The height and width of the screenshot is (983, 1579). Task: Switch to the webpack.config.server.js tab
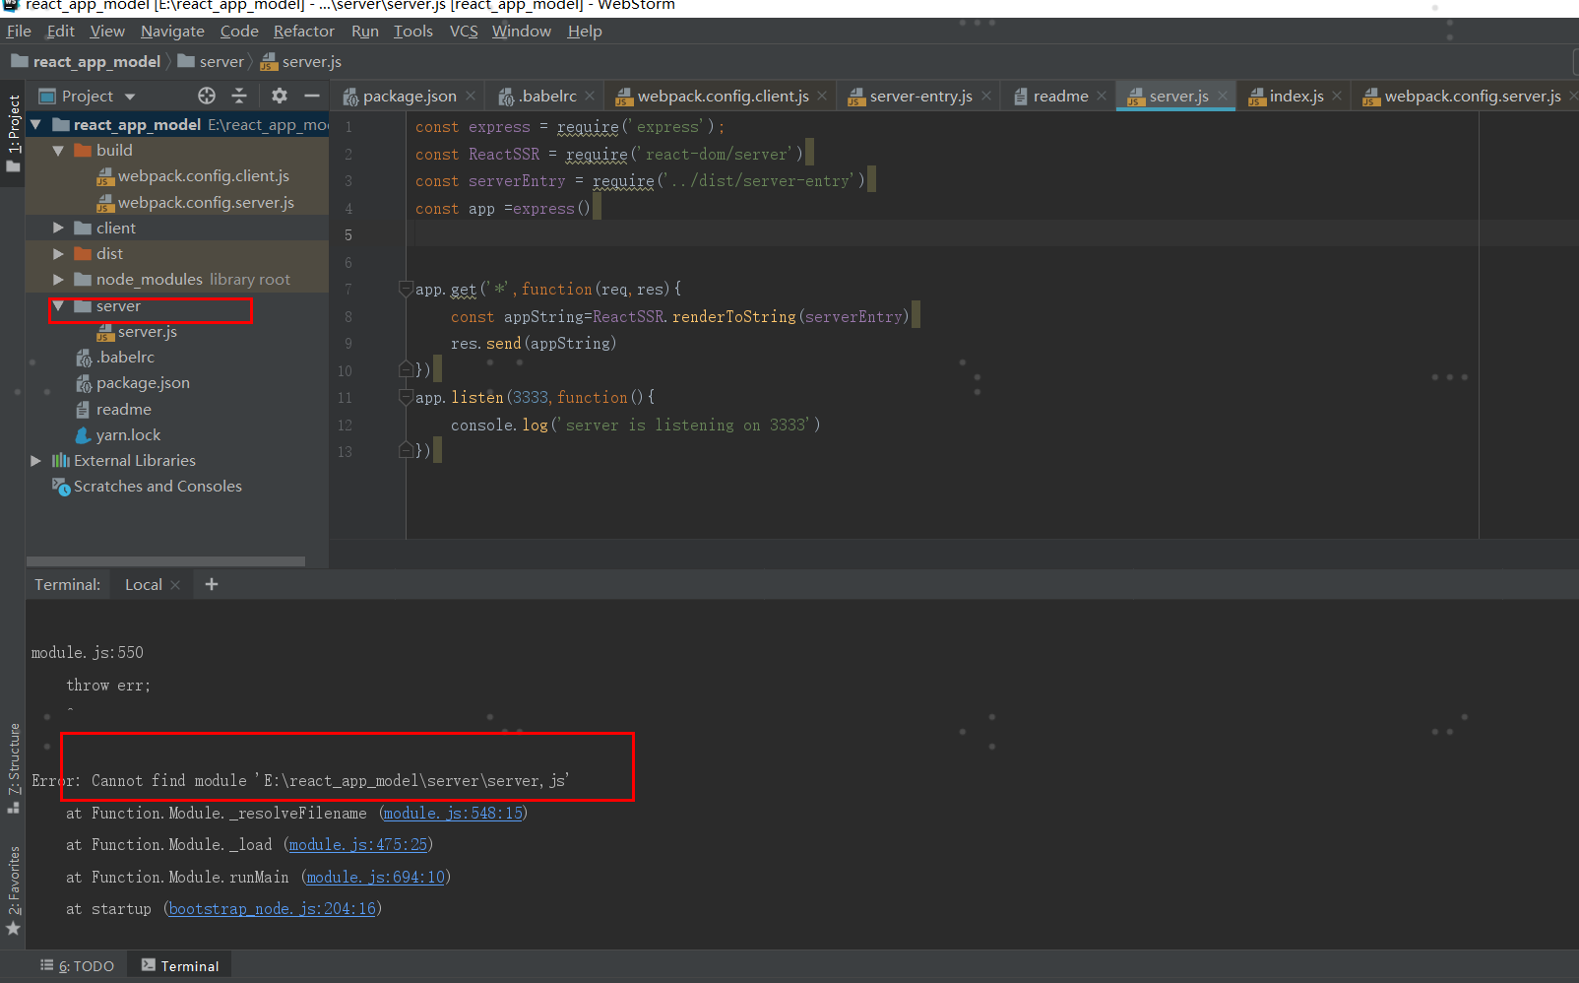point(1464,96)
